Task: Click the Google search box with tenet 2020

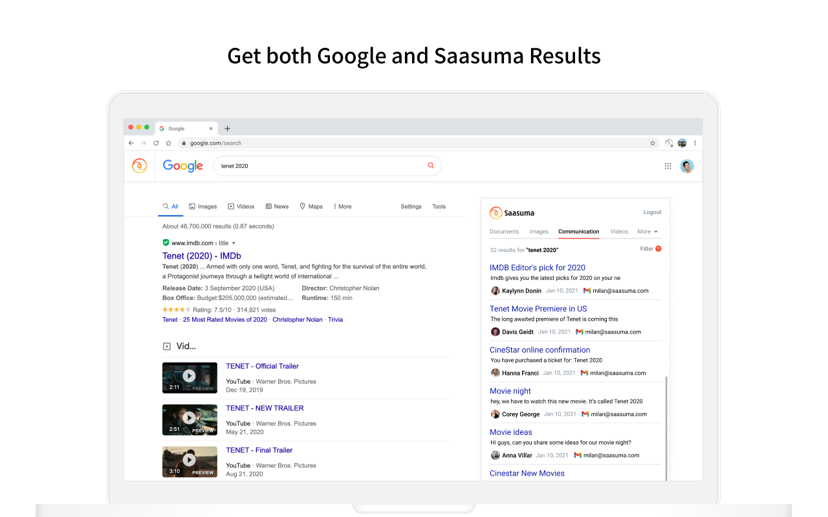Action: [327, 166]
